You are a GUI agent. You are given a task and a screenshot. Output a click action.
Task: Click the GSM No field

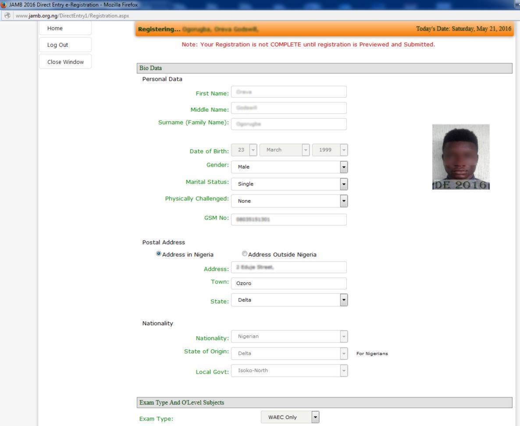[288, 219]
